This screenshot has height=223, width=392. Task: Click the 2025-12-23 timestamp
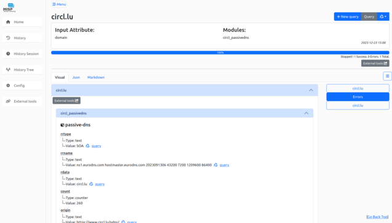[374, 43]
